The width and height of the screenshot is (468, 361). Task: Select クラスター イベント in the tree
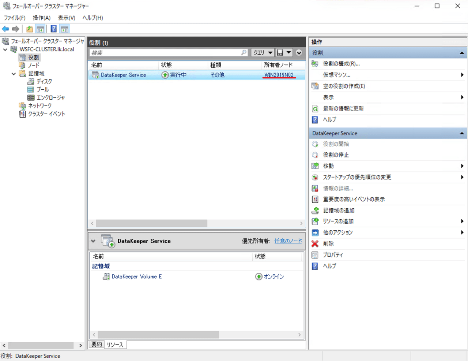point(46,114)
